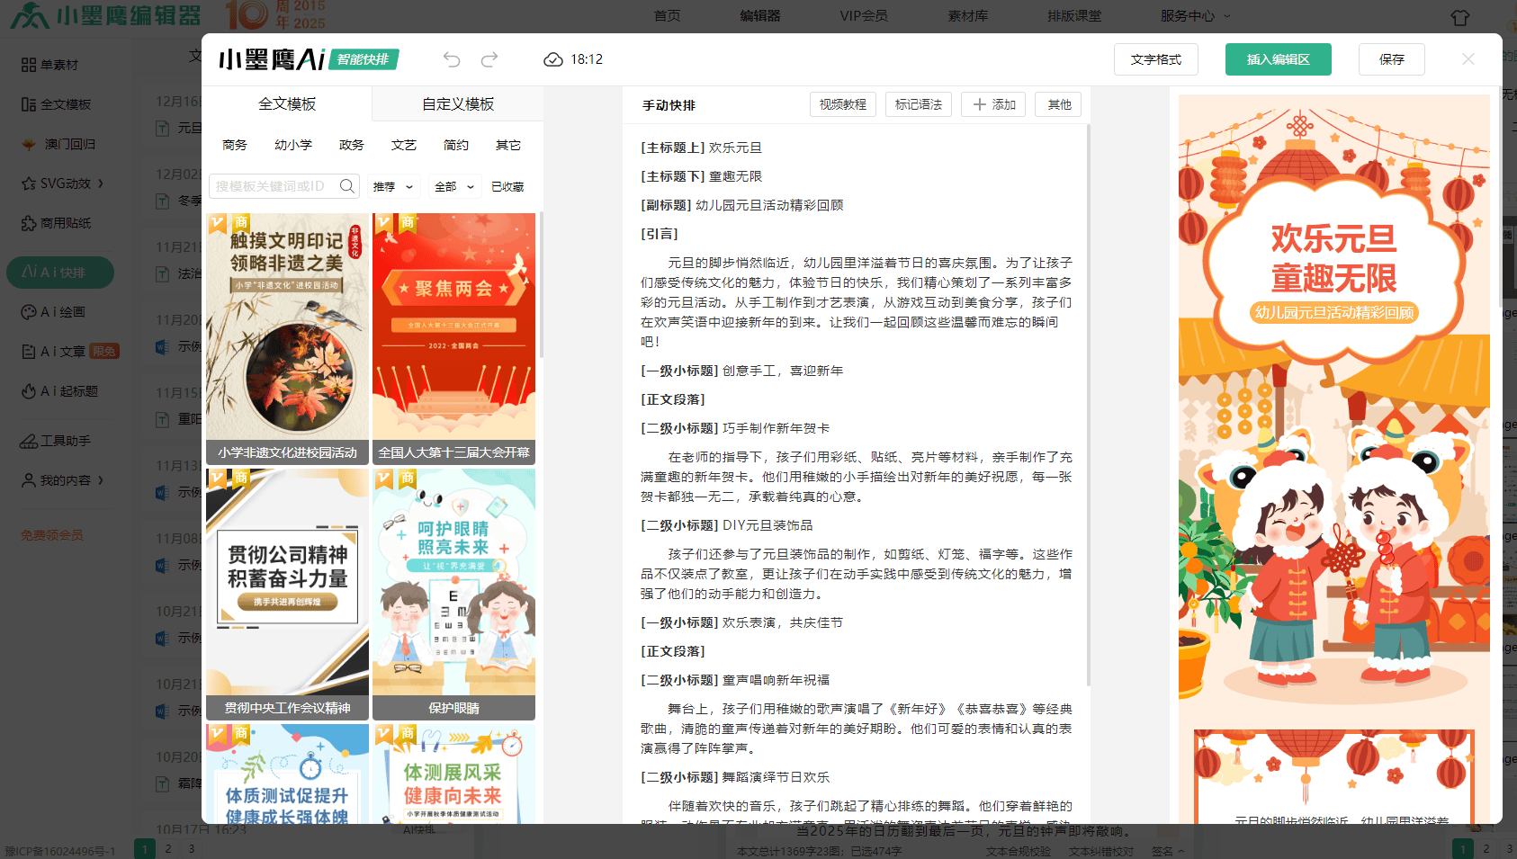Open AI绘画 in the sidebar
1517x859 pixels.
53,312
